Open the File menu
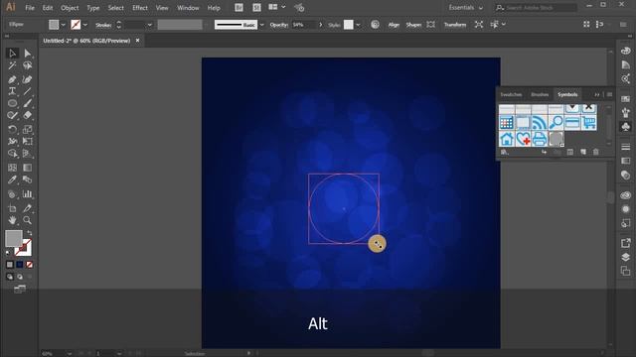Image resolution: width=636 pixels, height=357 pixels. click(x=30, y=8)
